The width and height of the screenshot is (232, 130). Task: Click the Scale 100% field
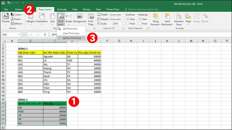(116, 23)
